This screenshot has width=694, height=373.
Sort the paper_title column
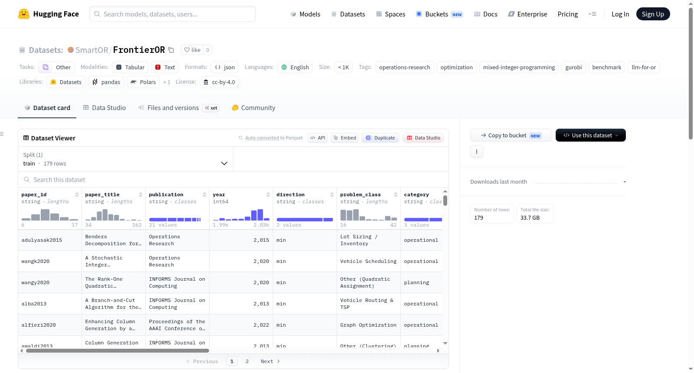(x=141, y=195)
